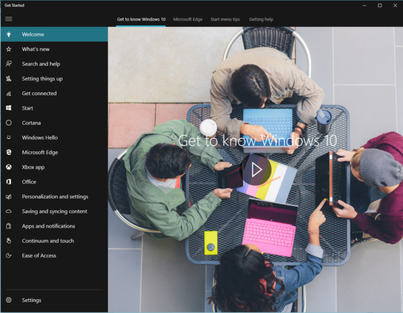Play the Get to know Windows 10 video
The width and height of the screenshot is (403, 313).
coord(256,169)
